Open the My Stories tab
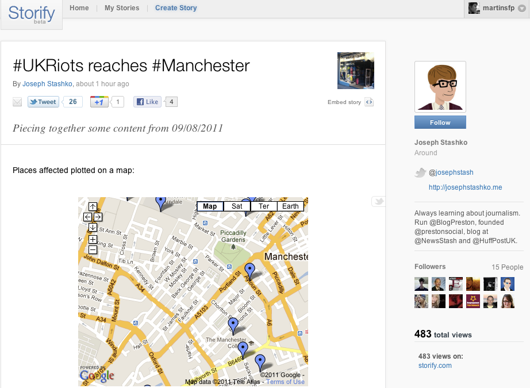Viewport: 530px width, 388px height. [x=122, y=8]
